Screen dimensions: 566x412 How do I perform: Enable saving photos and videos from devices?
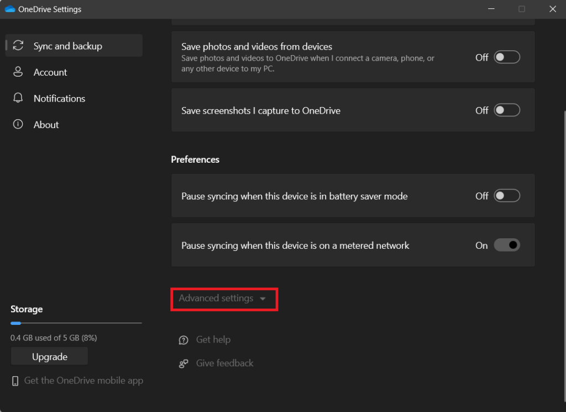point(507,57)
